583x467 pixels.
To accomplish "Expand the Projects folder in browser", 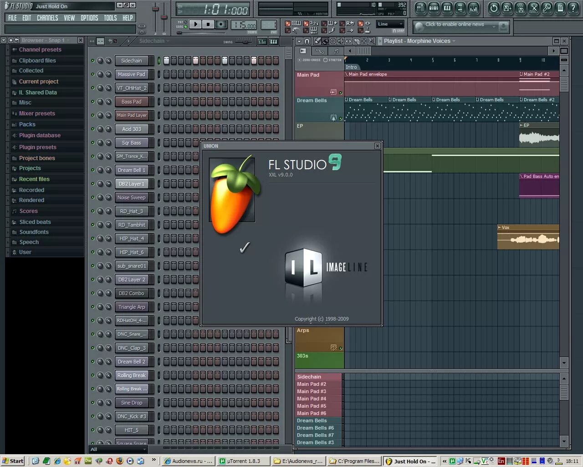I will (45, 168).
